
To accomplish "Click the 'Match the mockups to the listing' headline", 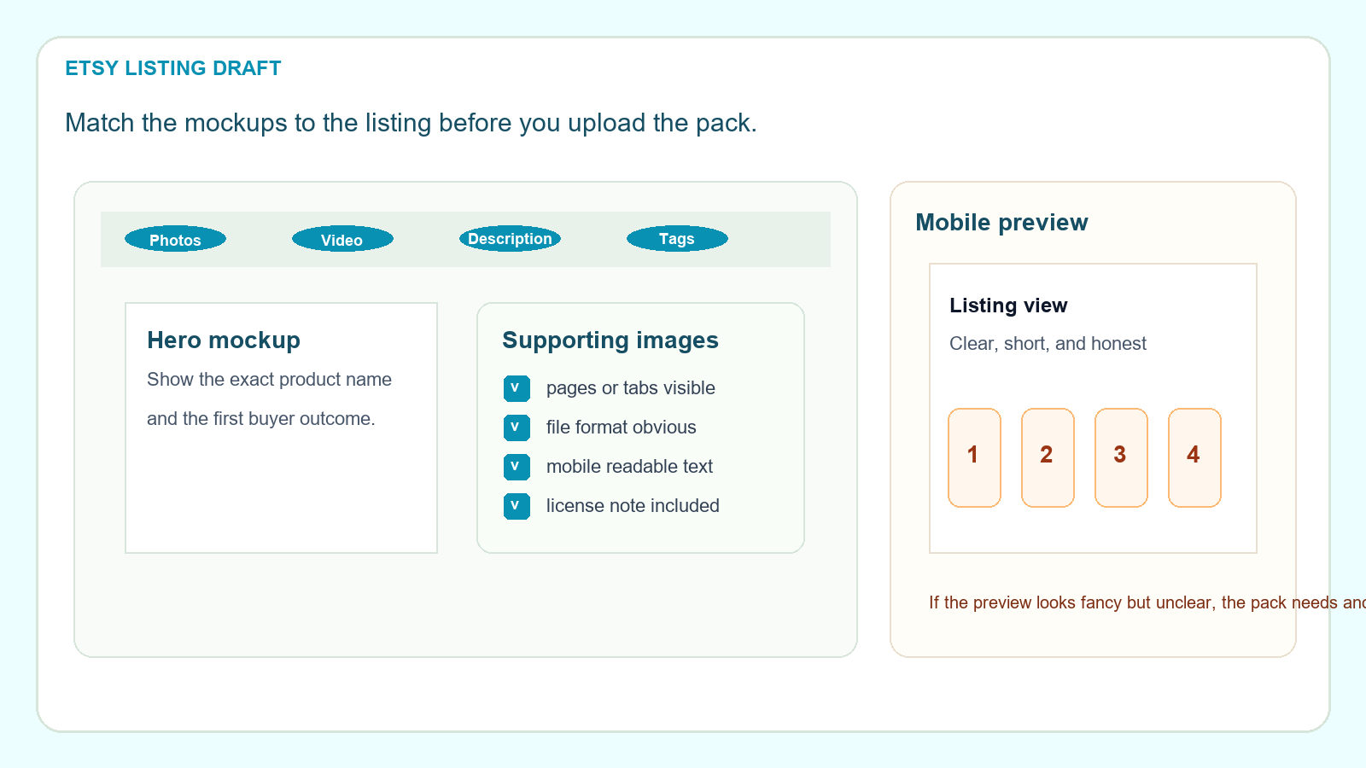I will pos(411,123).
